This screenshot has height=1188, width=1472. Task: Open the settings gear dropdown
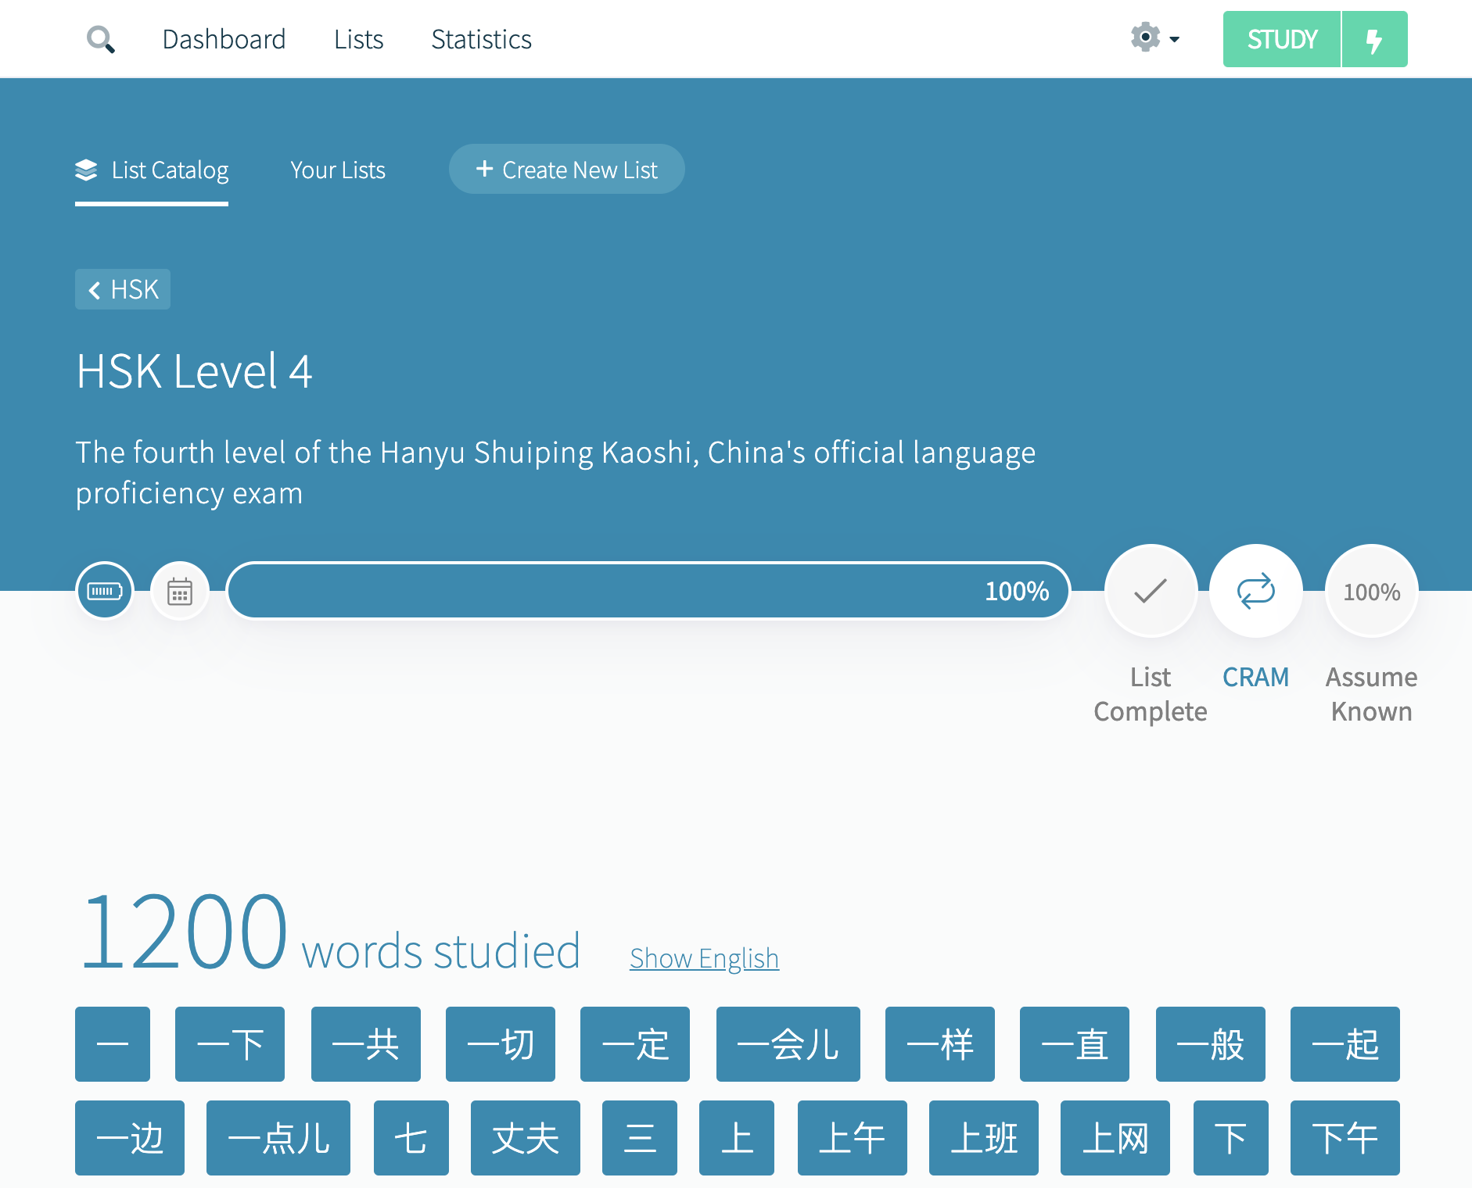tap(1154, 38)
